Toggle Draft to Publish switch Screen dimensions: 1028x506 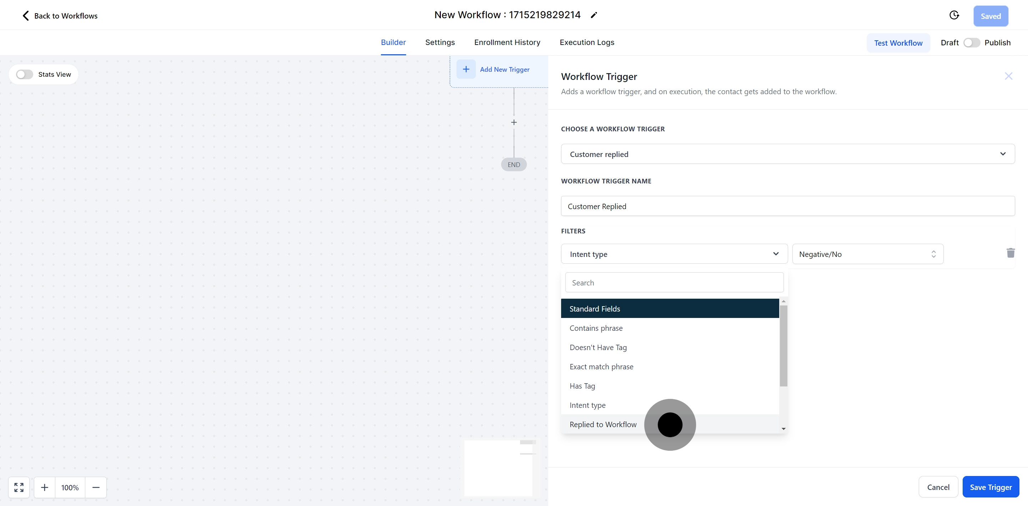coord(971,43)
